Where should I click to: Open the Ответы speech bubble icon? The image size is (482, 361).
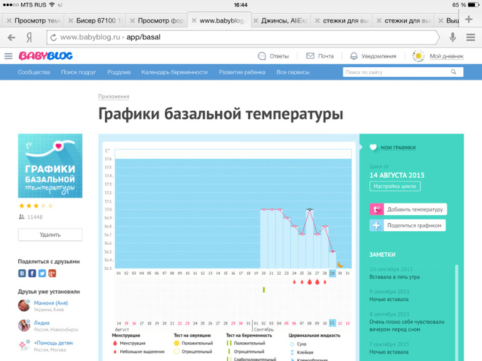coord(262,56)
